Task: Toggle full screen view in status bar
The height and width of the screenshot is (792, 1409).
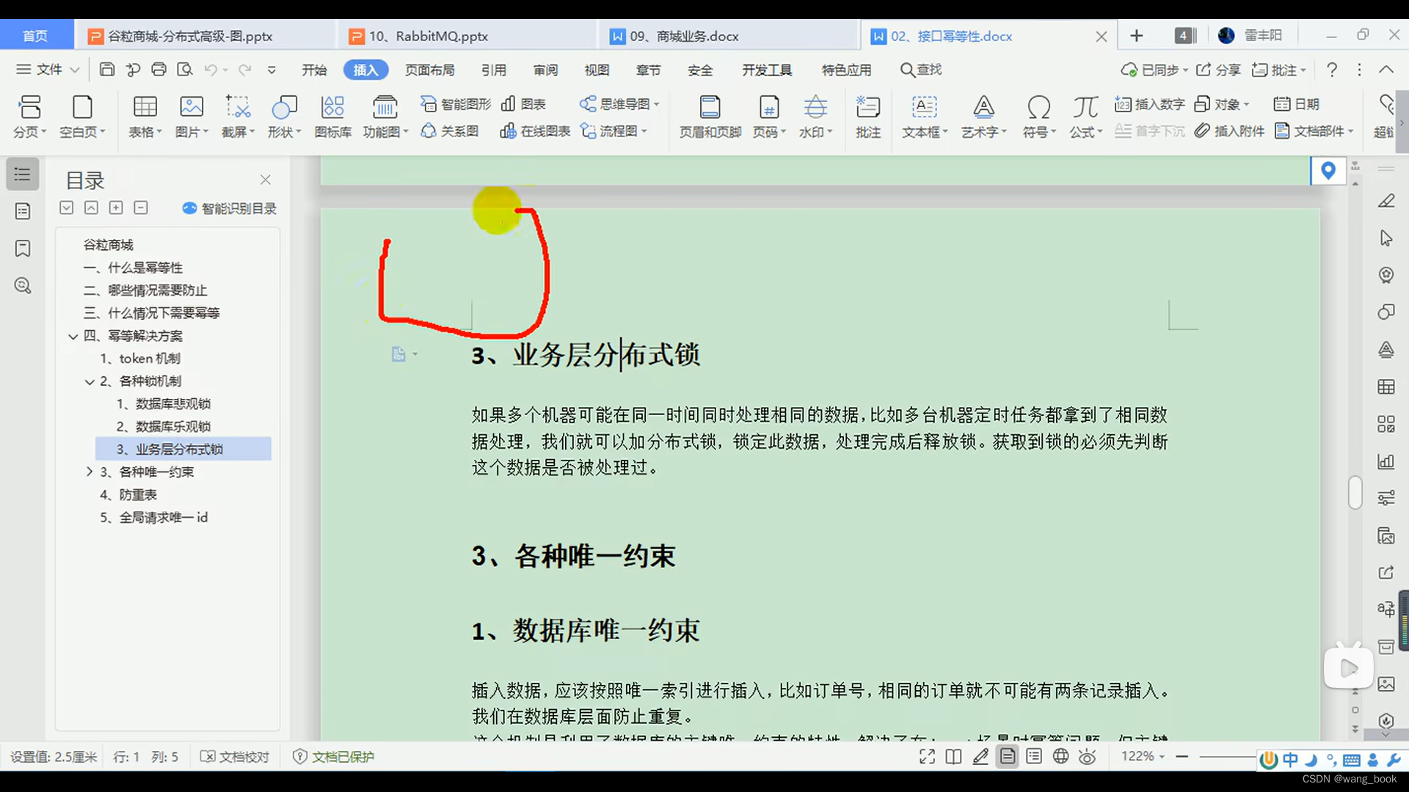Action: point(926,756)
